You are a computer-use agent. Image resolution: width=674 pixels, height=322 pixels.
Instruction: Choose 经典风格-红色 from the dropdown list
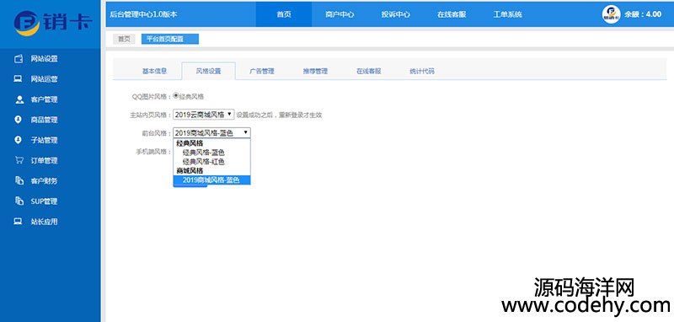coord(203,162)
